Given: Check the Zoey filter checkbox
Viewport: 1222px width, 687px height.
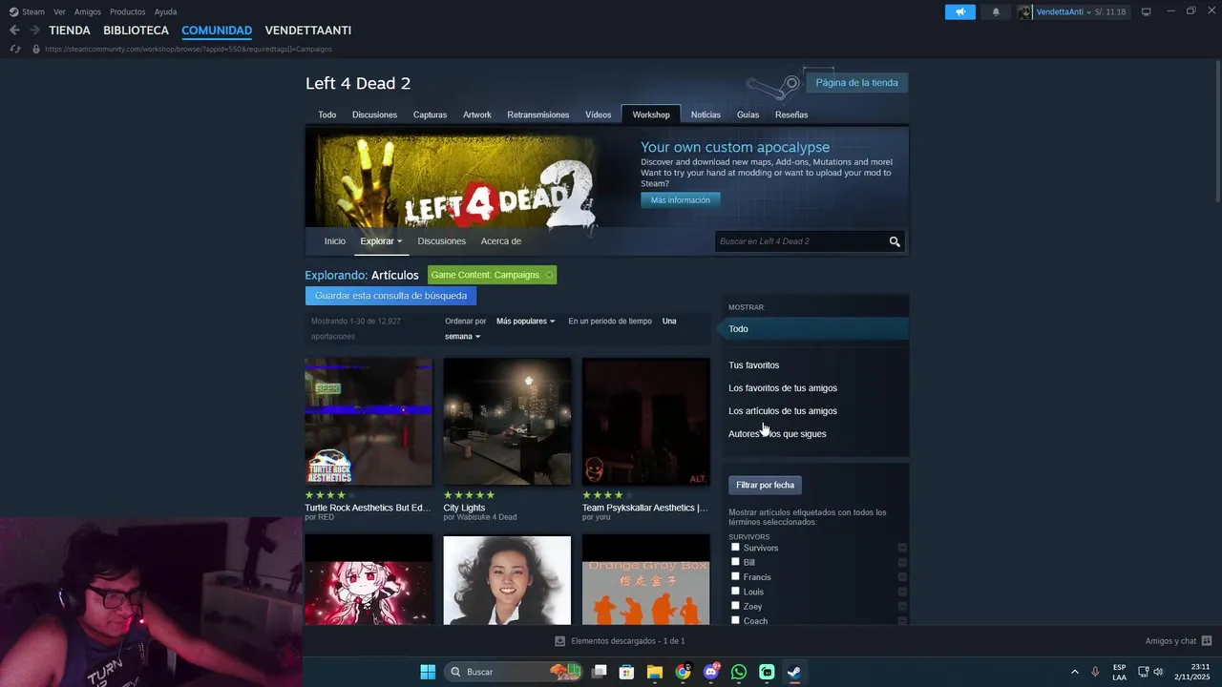Looking at the screenshot, I should [735, 605].
